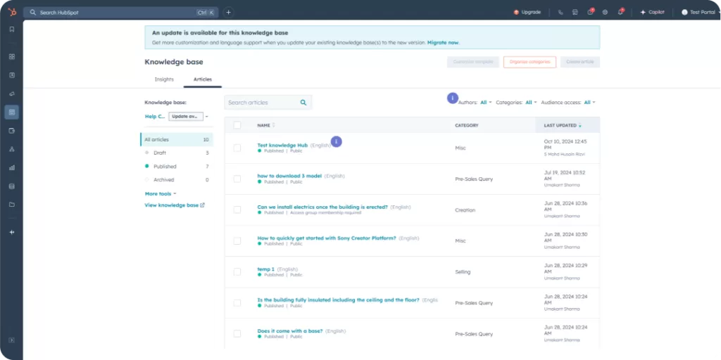
Task: Click the Migrate now link in banner
Action: click(x=443, y=43)
